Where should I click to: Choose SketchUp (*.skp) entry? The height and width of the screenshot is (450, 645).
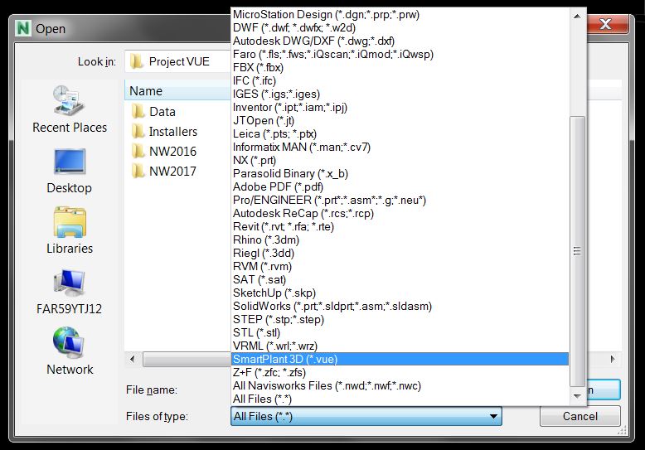(x=400, y=293)
